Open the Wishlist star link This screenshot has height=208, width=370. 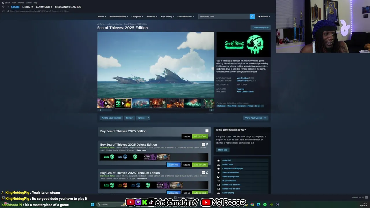click(264, 16)
